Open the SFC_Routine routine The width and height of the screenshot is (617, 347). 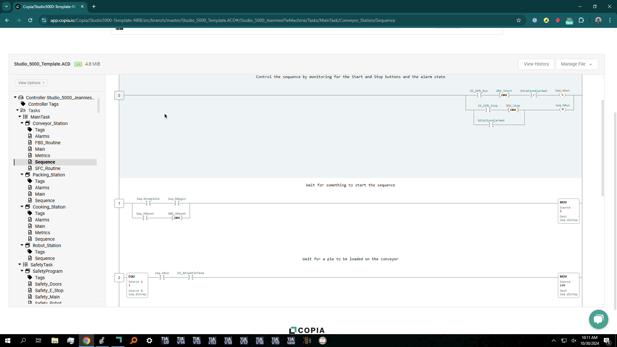(x=48, y=168)
